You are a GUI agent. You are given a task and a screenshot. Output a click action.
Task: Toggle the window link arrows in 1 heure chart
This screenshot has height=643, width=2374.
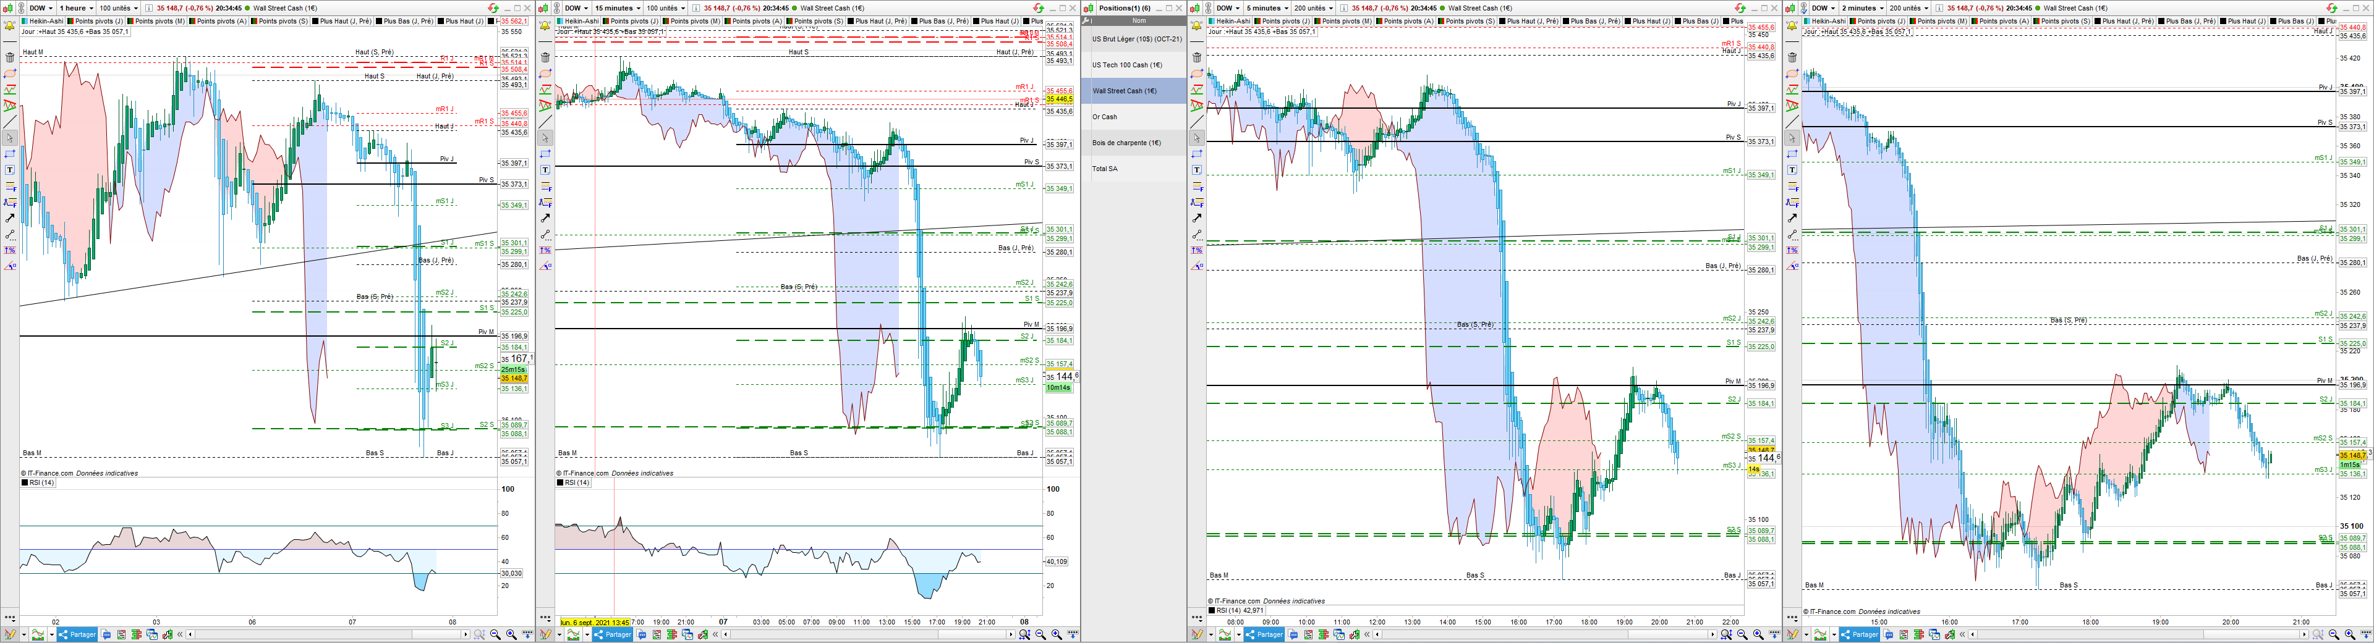click(493, 8)
